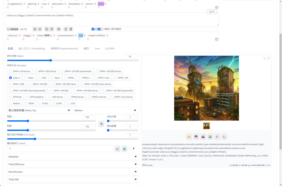Click the zip archive save icon

[203, 137]
